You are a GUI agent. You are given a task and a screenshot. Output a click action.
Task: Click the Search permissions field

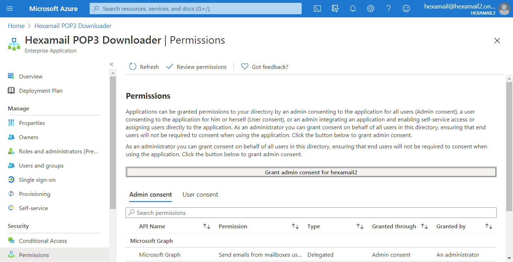[311, 213]
